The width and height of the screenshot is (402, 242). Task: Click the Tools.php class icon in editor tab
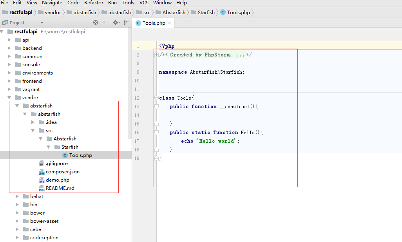(138, 23)
